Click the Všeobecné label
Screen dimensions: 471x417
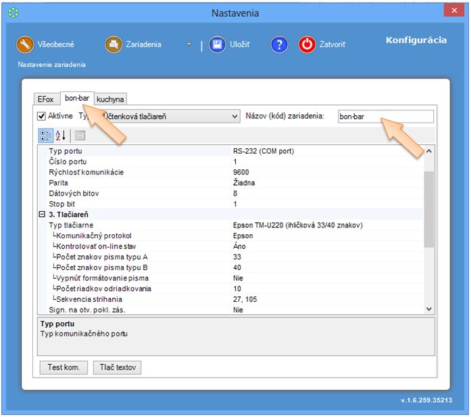(x=56, y=45)
